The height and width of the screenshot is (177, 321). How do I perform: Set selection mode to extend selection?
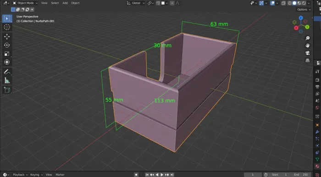click(18, 10)
